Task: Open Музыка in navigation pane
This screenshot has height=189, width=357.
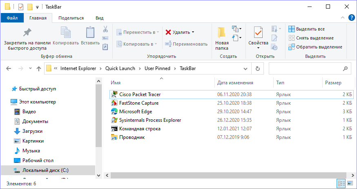Action: [31, 151]
